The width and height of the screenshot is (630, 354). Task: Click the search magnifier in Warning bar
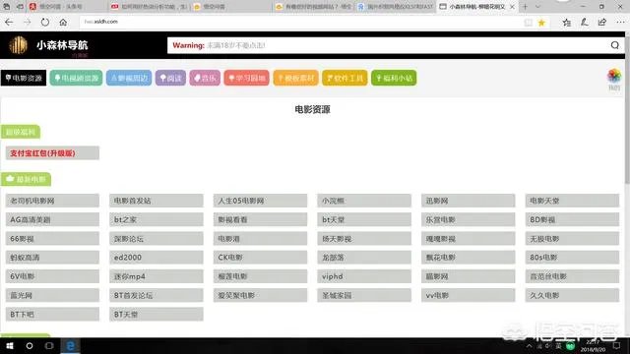(614, 45)
